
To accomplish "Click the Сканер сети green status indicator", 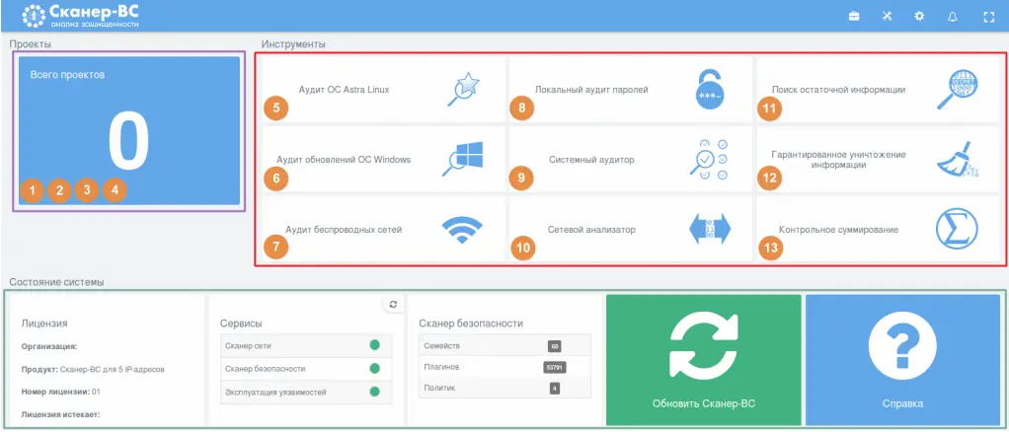I will [x=374, y=344].
